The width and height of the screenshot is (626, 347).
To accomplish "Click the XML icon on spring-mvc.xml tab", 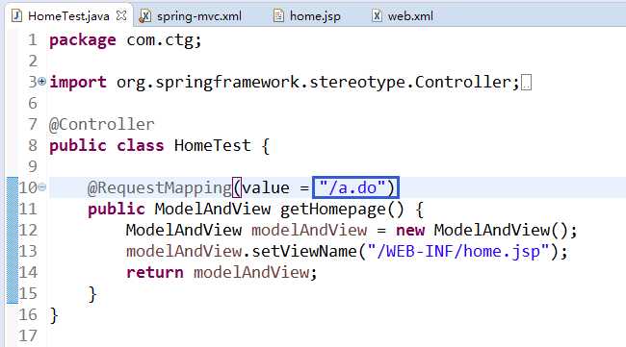I will click(144, 16).
